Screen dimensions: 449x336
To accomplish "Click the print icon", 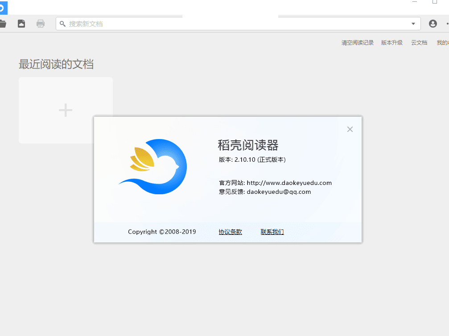I will tap(40, 24).
